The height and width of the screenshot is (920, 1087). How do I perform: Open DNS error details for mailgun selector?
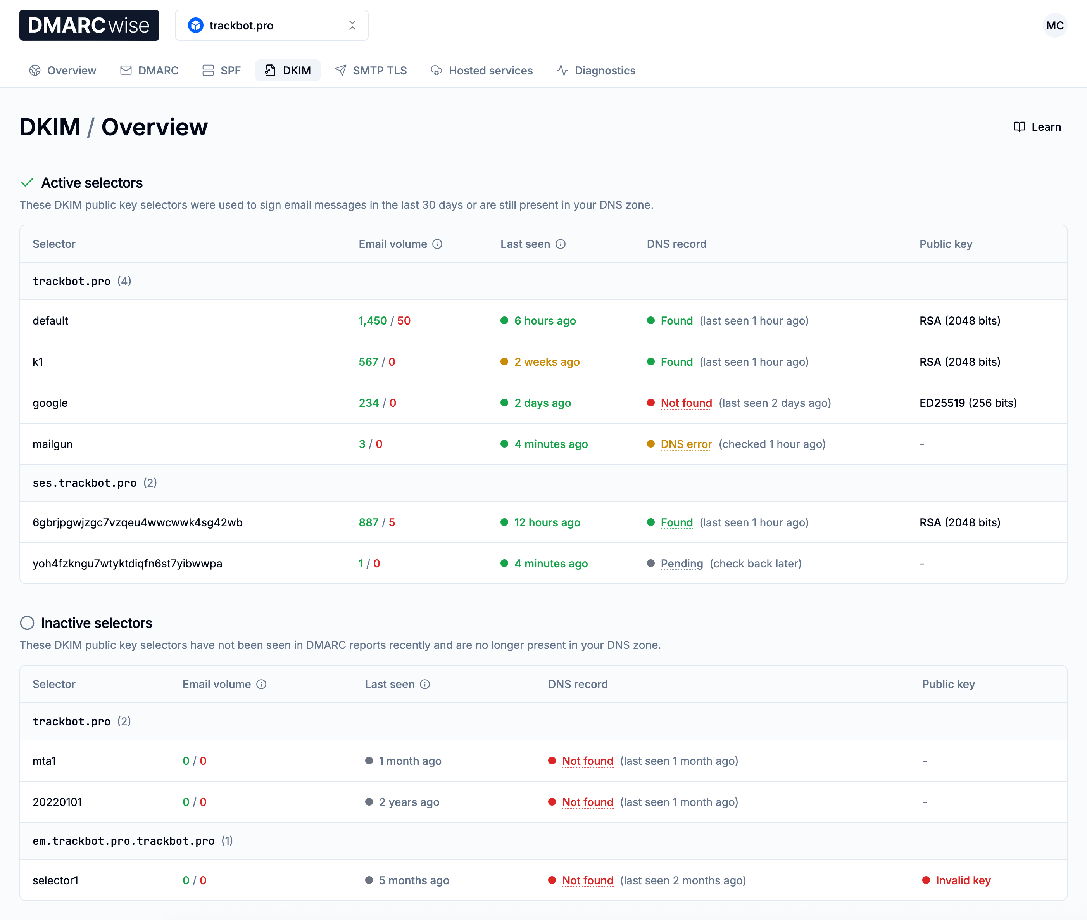click(x=686, y=444)
